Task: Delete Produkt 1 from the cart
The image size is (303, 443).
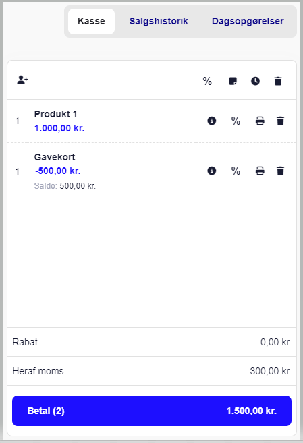Action: (x=280, y=121)
